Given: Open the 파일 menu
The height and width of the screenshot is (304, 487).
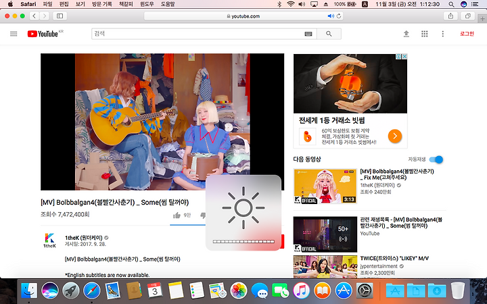Looking at the screenshot, I should [x=47, y=4].
